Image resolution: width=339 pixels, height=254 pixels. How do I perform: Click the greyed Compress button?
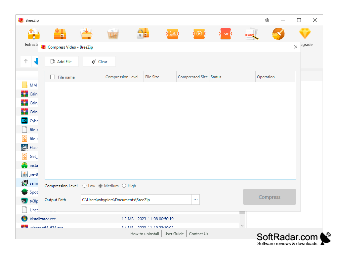(x=270, y=197)
